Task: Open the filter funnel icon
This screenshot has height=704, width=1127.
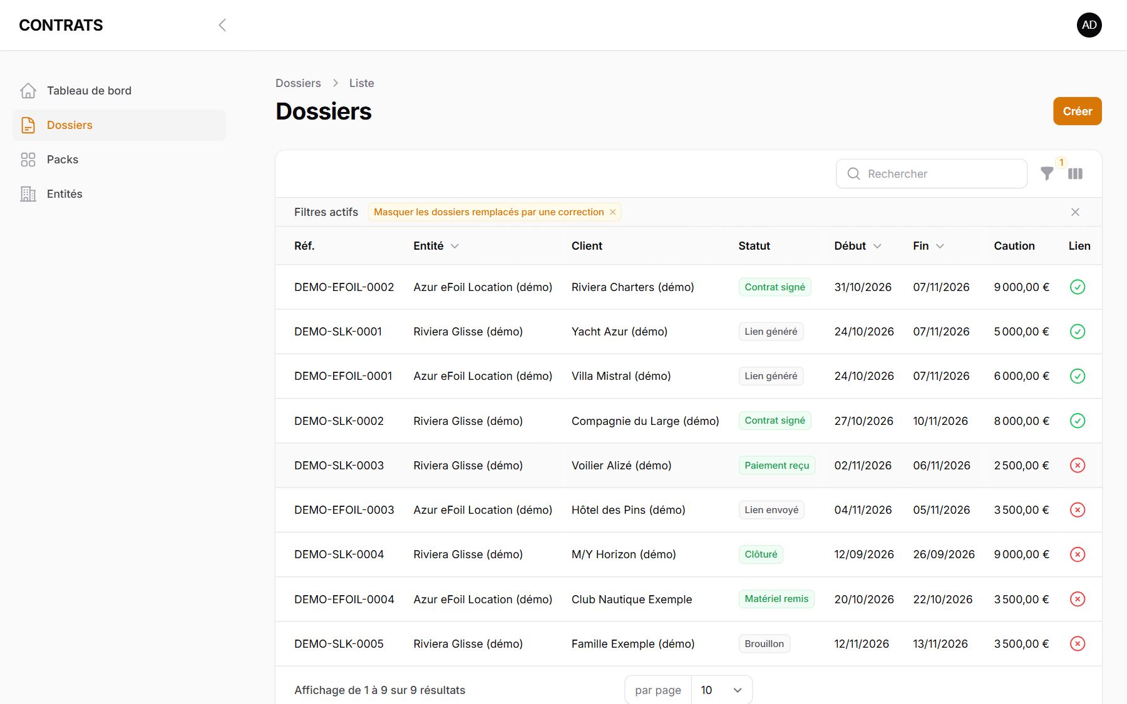Action: point(1047,174)
